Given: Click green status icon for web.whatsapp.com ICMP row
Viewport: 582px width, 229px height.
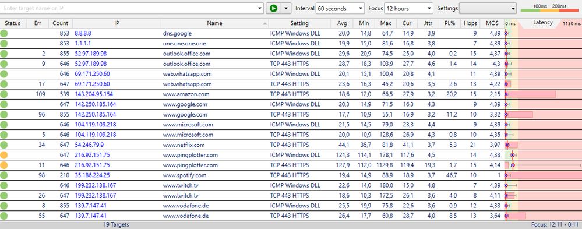Looking at the screenshot, I should tap(4, 74).
